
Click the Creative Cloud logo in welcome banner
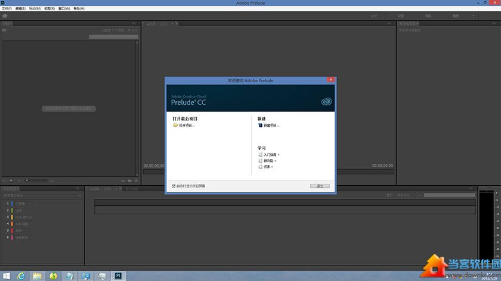326,102
